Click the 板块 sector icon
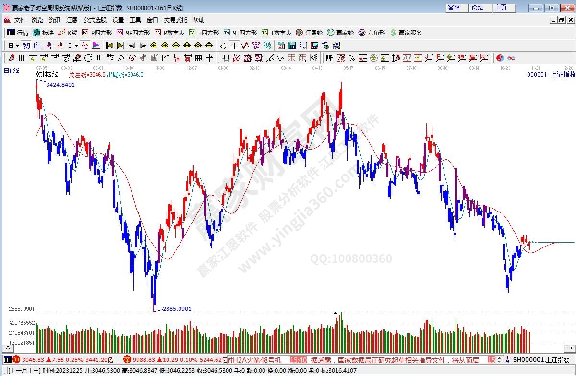This screenshot has height=376, width=576. pos(43,33)
